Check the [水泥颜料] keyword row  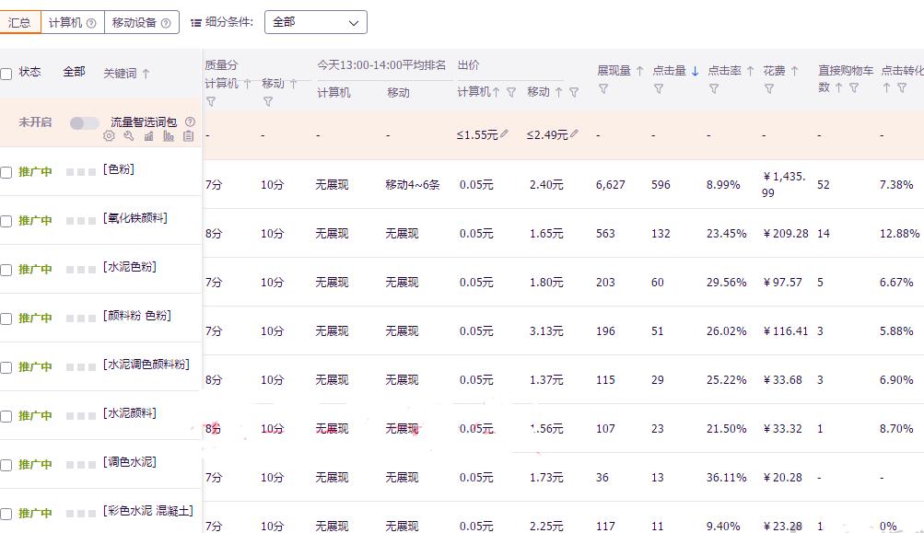pos(6,416)
